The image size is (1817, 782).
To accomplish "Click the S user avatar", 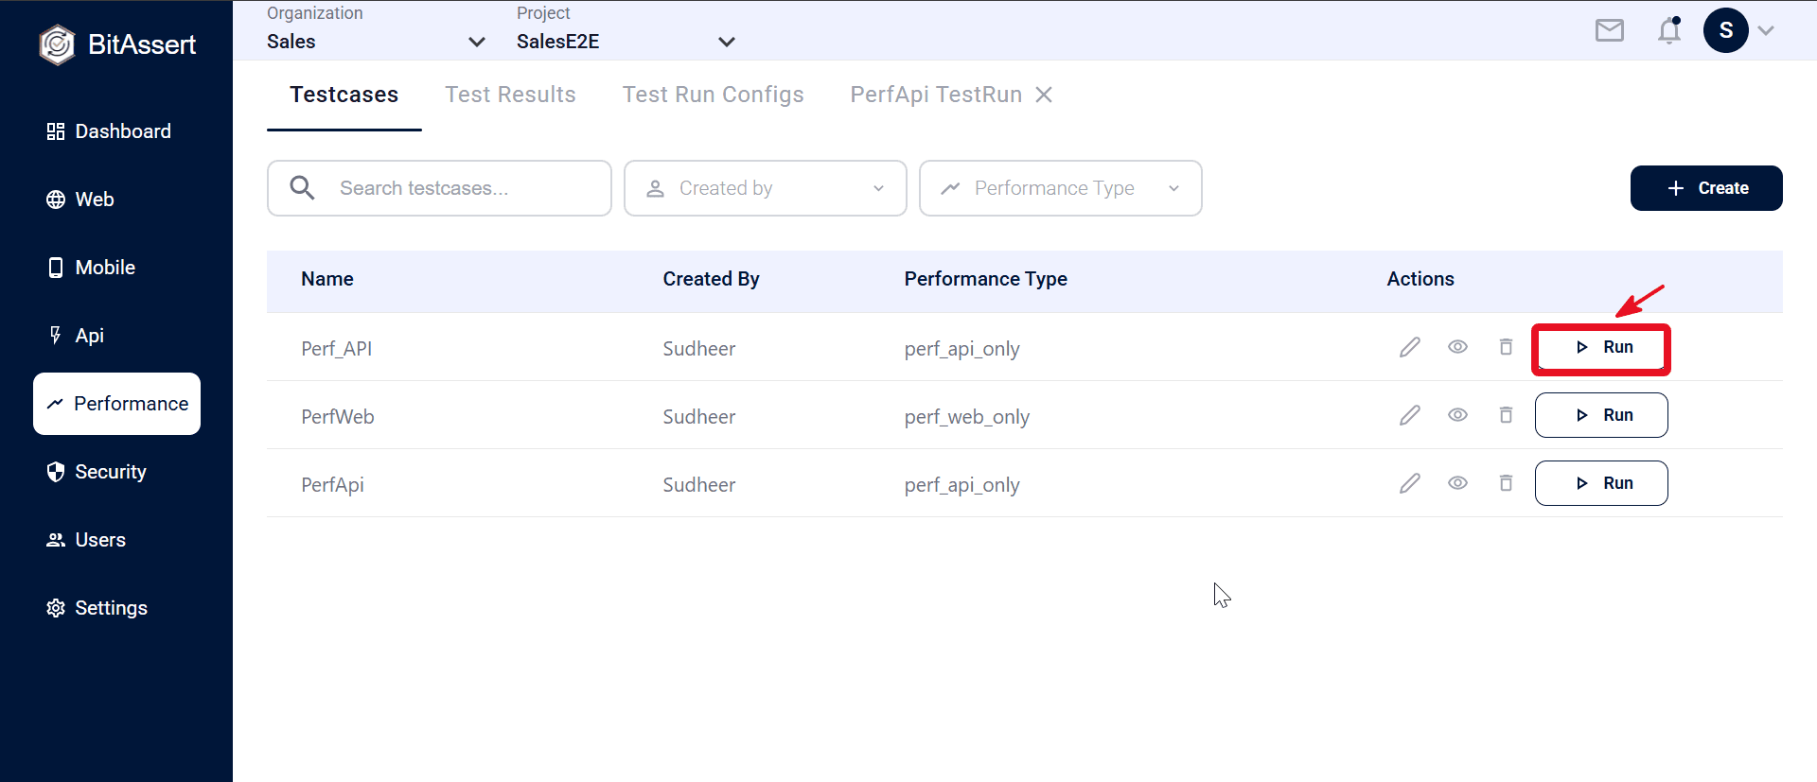I will (1725, 30).
